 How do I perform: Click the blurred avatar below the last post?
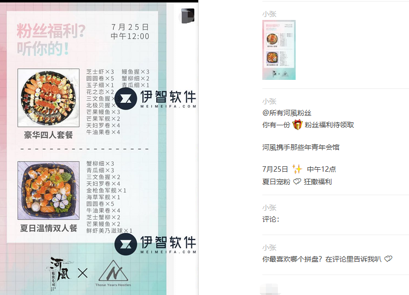269,290
